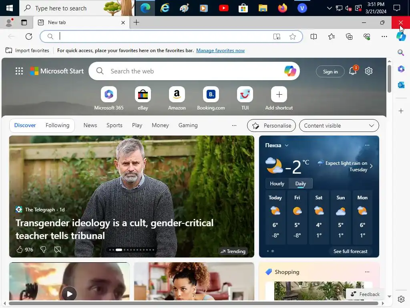Open Microsoft Store from taskbar
This screenshot has width=410, height=308.
(243, 8)
